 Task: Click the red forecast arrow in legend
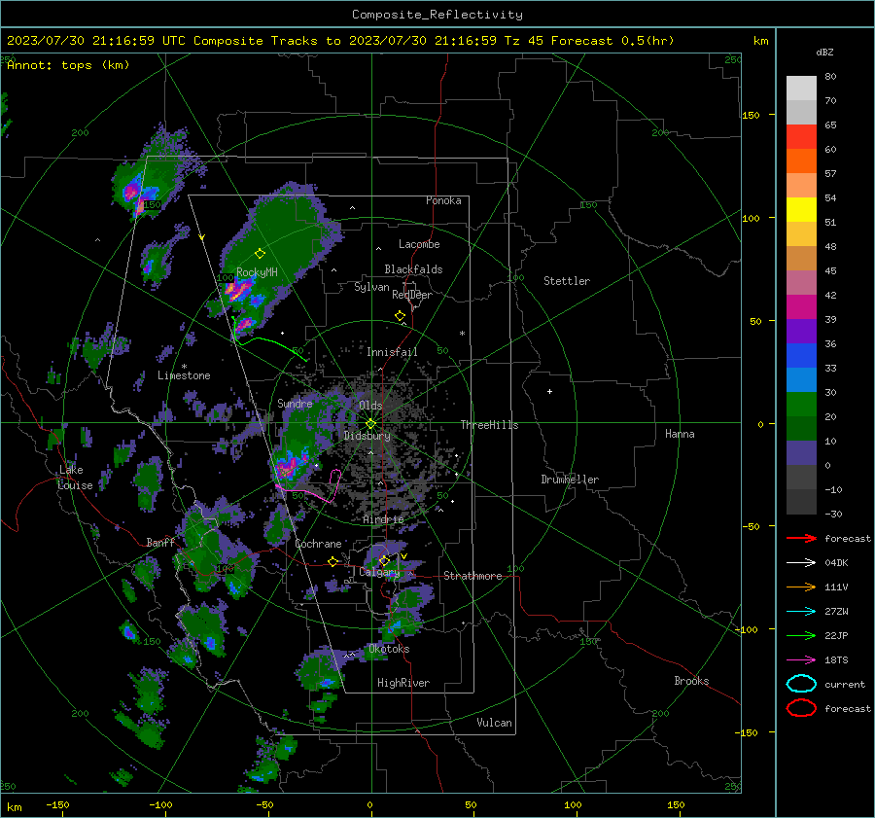coord(801,538)
